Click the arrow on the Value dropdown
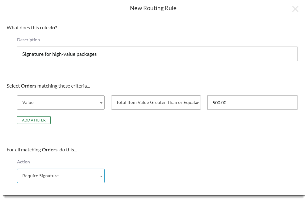 (101, 103)
